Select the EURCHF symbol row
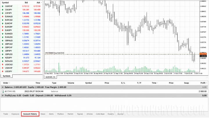This screenshot has height=118, width=209. click(x=21, y=23)
